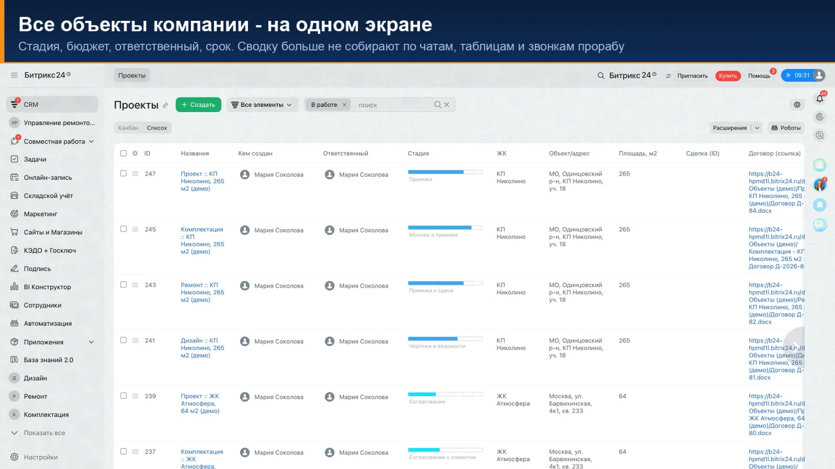Open Задачи in the sidebar
This screenshot has height=469, width=835.
pyautogui.click(x=35, y=159)
